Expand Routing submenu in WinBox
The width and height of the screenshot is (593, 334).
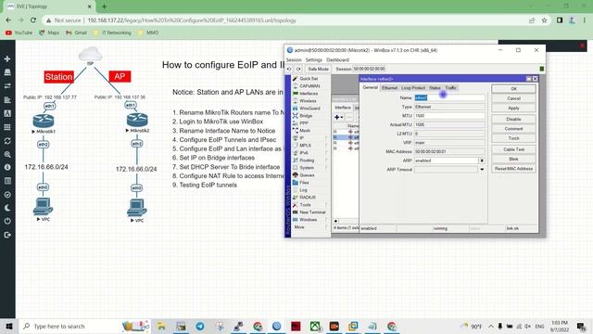pos(327,161)
